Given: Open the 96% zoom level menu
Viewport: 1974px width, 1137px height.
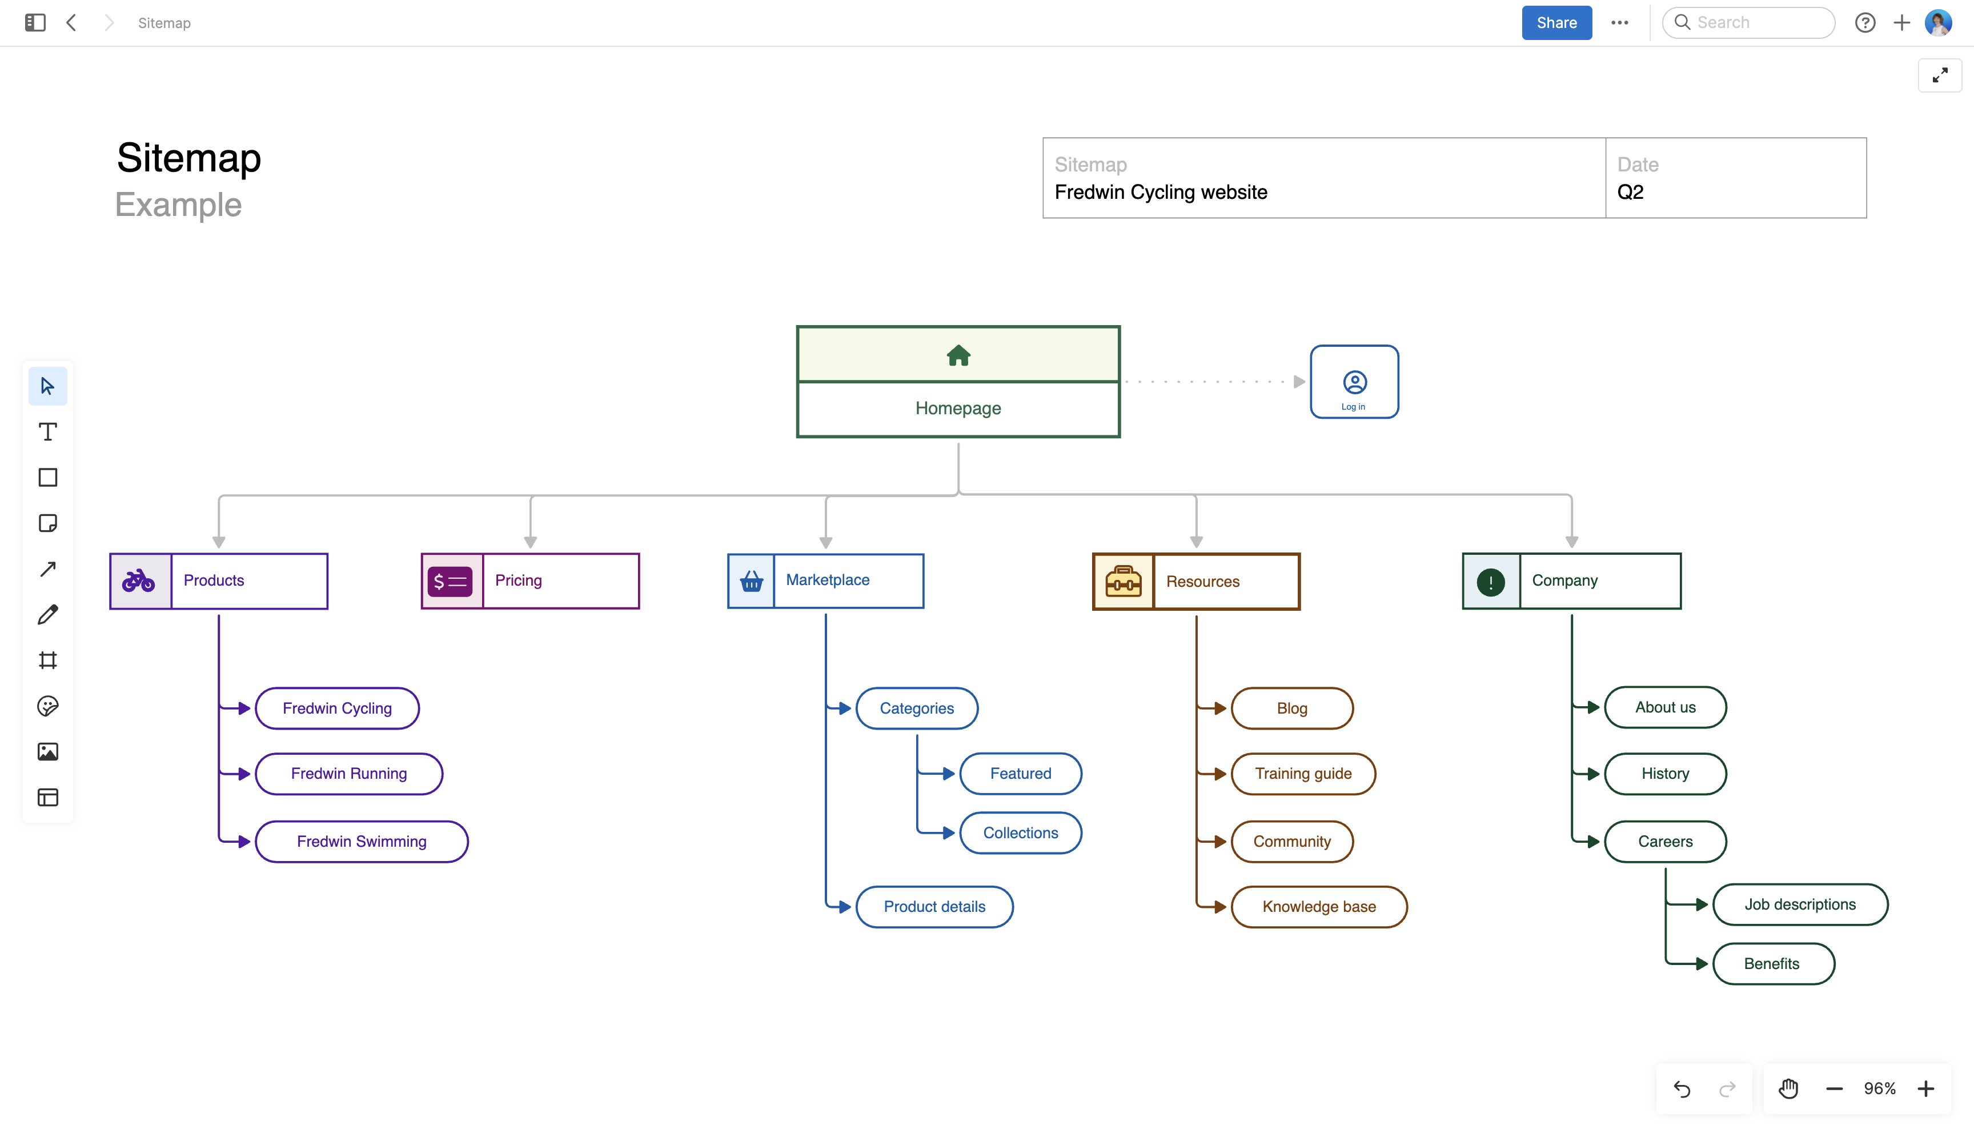Looking at the screenshot, I should pyautogui.click(x=1880, y=1088).
